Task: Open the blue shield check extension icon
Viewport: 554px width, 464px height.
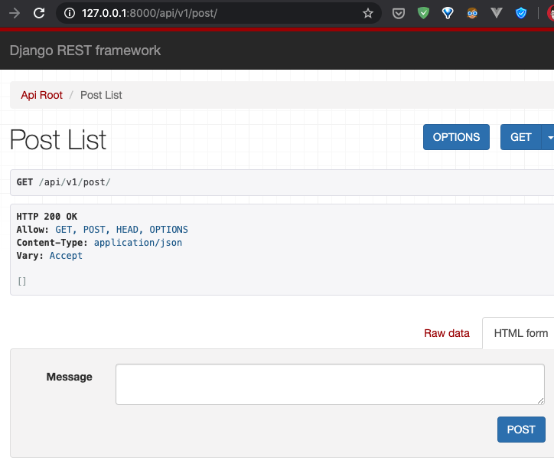Action: [x=521, y=14]
